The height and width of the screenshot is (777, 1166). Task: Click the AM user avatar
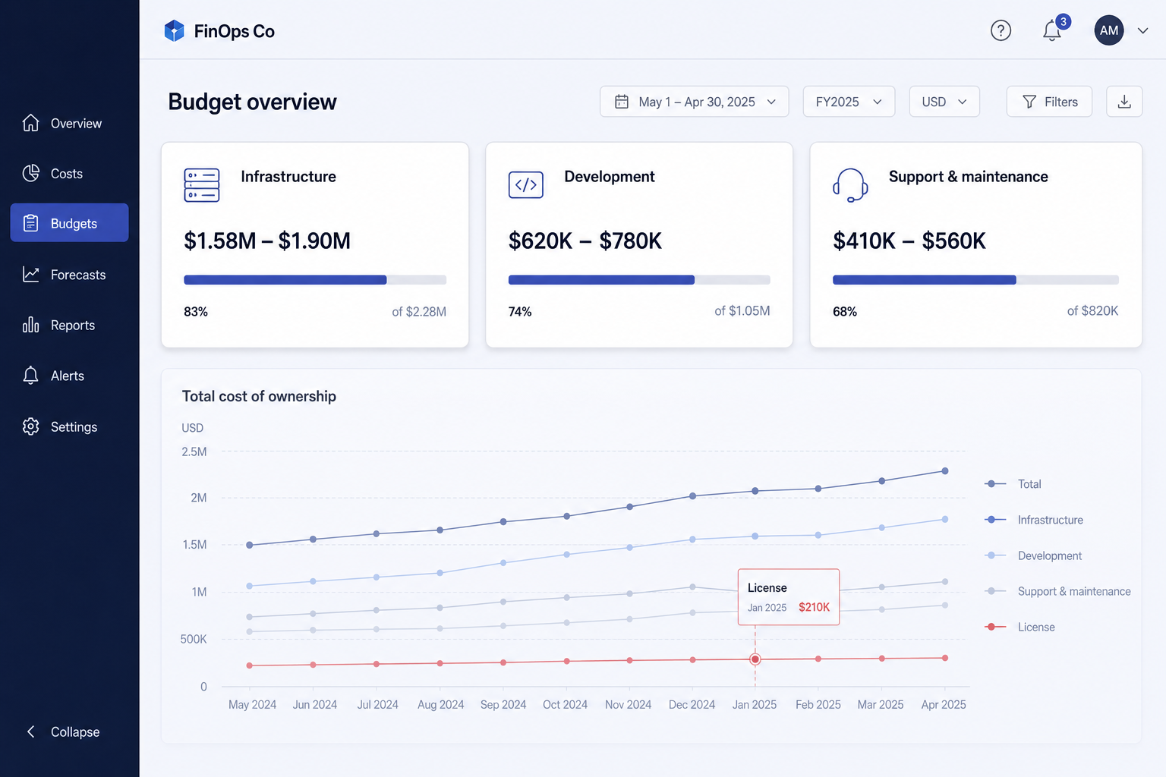(x=1108, y=30)
